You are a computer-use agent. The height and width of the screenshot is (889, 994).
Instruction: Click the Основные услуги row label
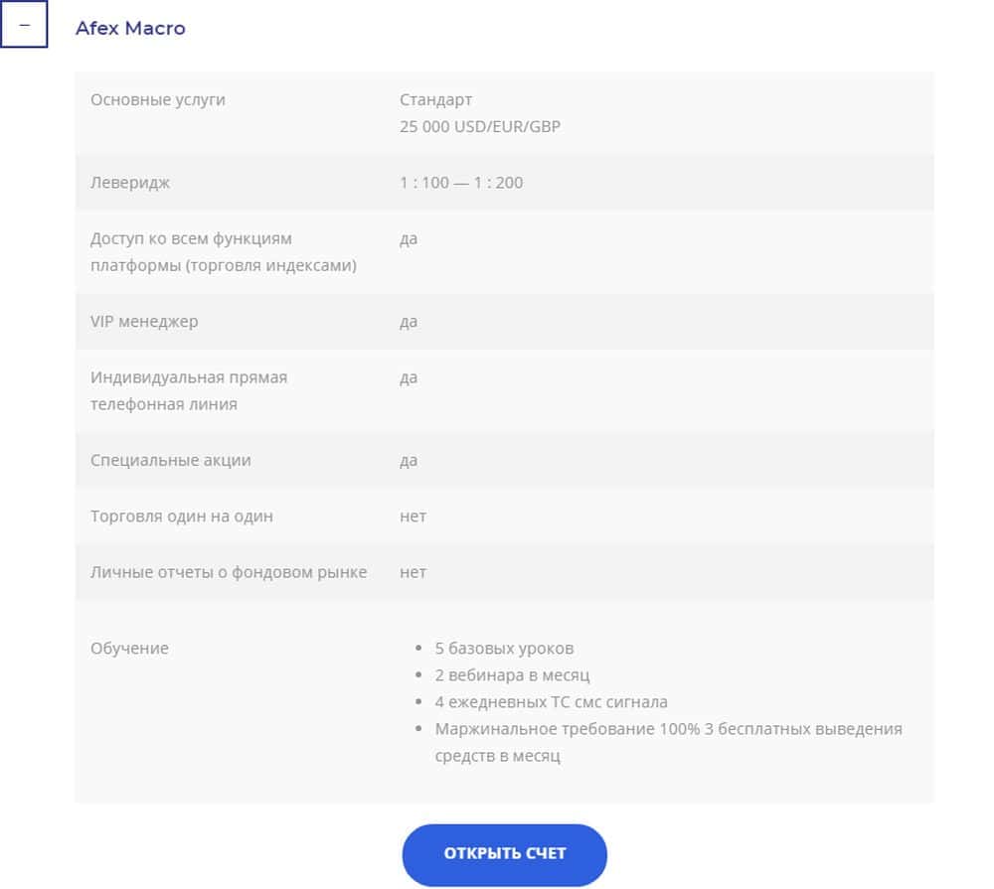click(x=158, y=99)
